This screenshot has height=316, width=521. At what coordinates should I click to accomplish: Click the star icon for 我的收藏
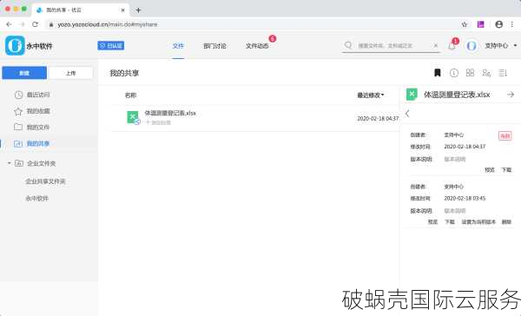click(x=18, y=111)
